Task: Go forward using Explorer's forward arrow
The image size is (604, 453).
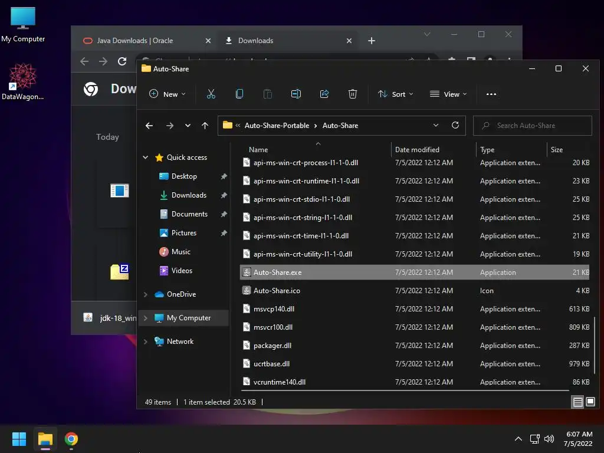Action: point(169,126)
